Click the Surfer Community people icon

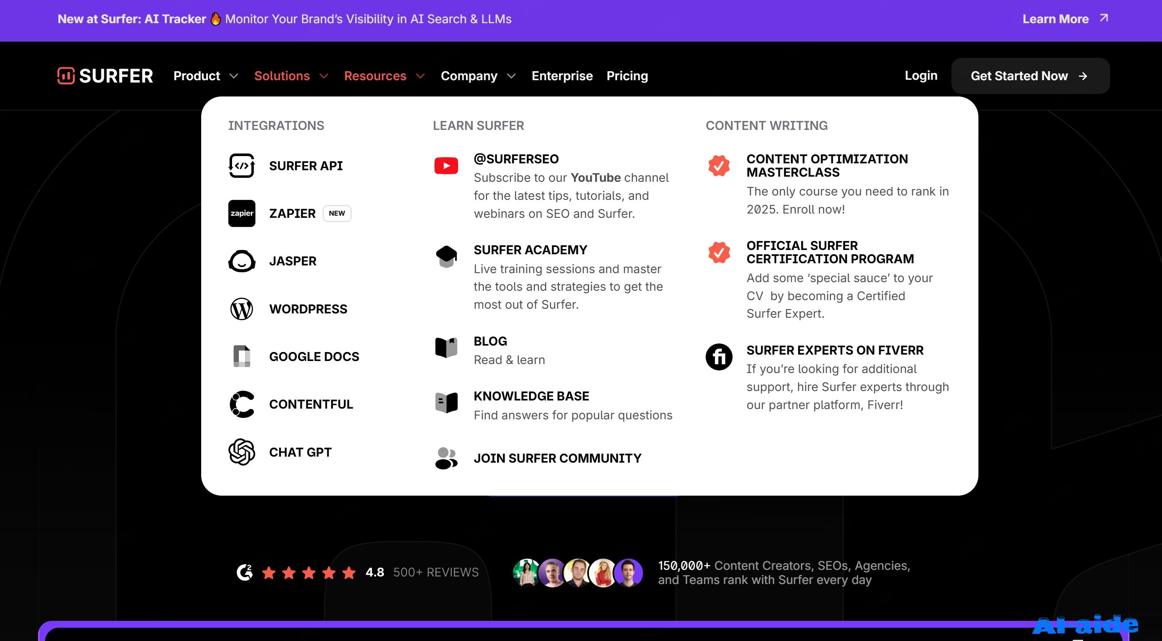tap(446, 458)
